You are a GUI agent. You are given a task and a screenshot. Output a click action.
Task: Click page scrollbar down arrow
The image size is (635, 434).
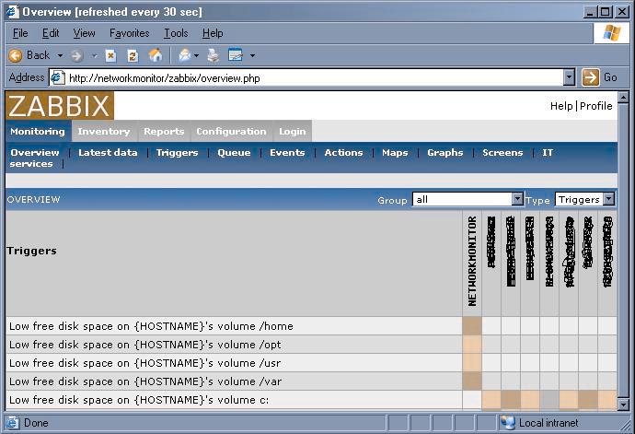click(x=623, y=404)
